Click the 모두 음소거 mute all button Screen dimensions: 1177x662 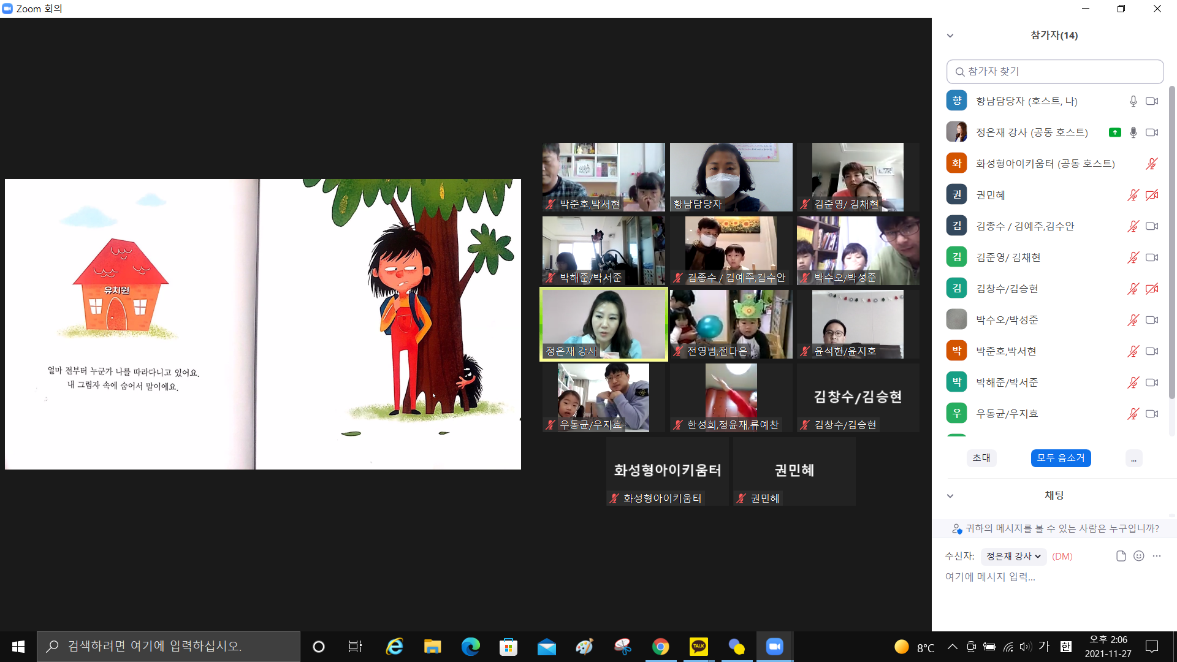(x=1061, y=458)
